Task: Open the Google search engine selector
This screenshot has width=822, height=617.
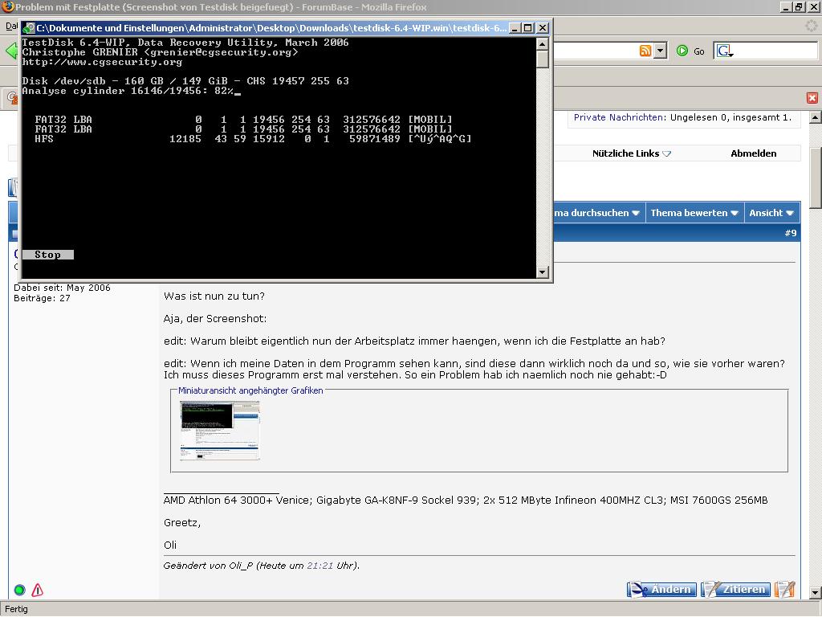Action: click(x=725, y=51)
